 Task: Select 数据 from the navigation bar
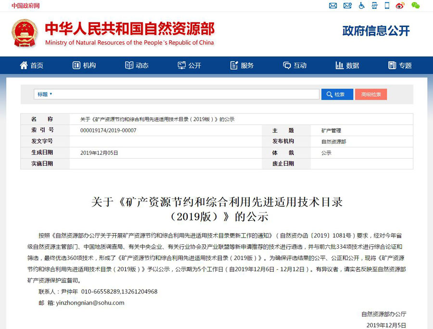pyautogui.click(x=347, y=65)
